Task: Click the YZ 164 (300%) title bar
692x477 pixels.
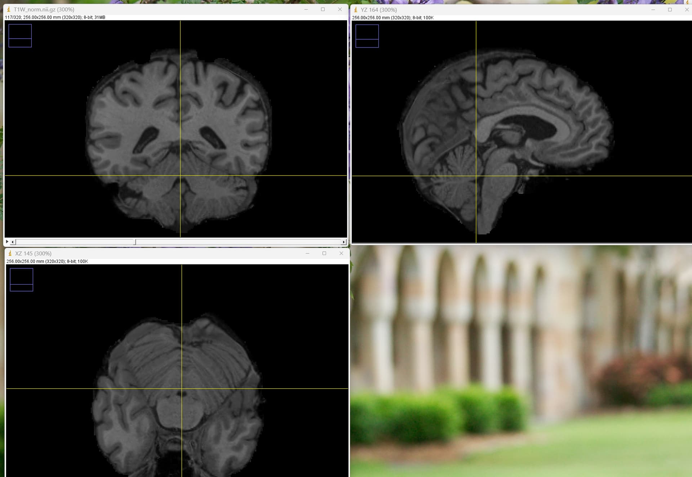Action: pyautogui.click(x=505, y=10)
